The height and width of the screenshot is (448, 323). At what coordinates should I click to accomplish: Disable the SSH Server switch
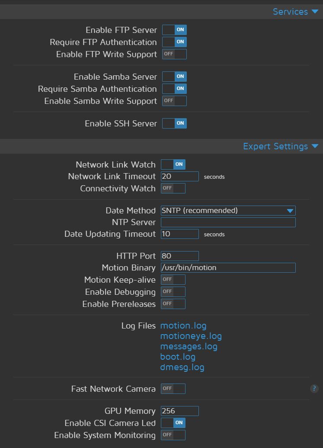[174, 123]
